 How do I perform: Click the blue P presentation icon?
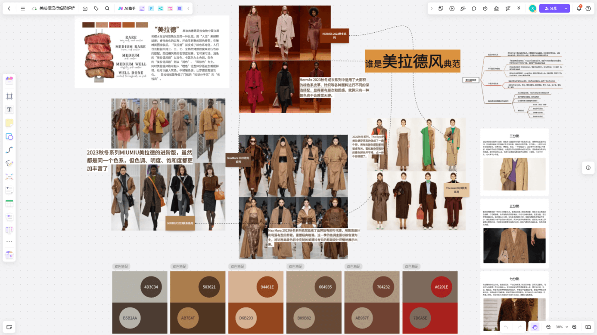click(151, 9)
